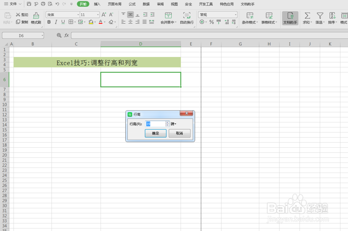The width and height of the screenshot is (348, 231).
Task: Click 合并居中 merge and center
Action: click(168, 18)
